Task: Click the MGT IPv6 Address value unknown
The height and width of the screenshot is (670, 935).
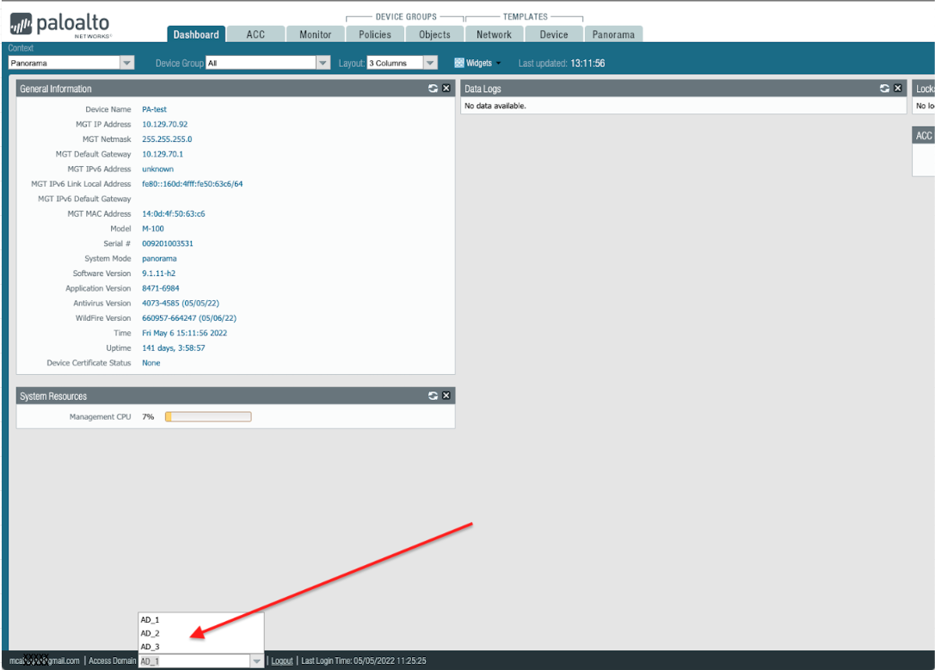Action: pos(157,169)
